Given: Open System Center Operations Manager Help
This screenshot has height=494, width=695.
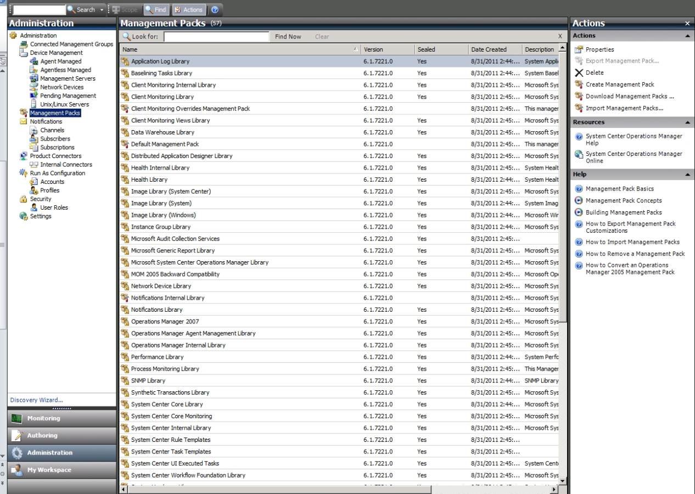Looking at the screenshot, I should [634, 139].
